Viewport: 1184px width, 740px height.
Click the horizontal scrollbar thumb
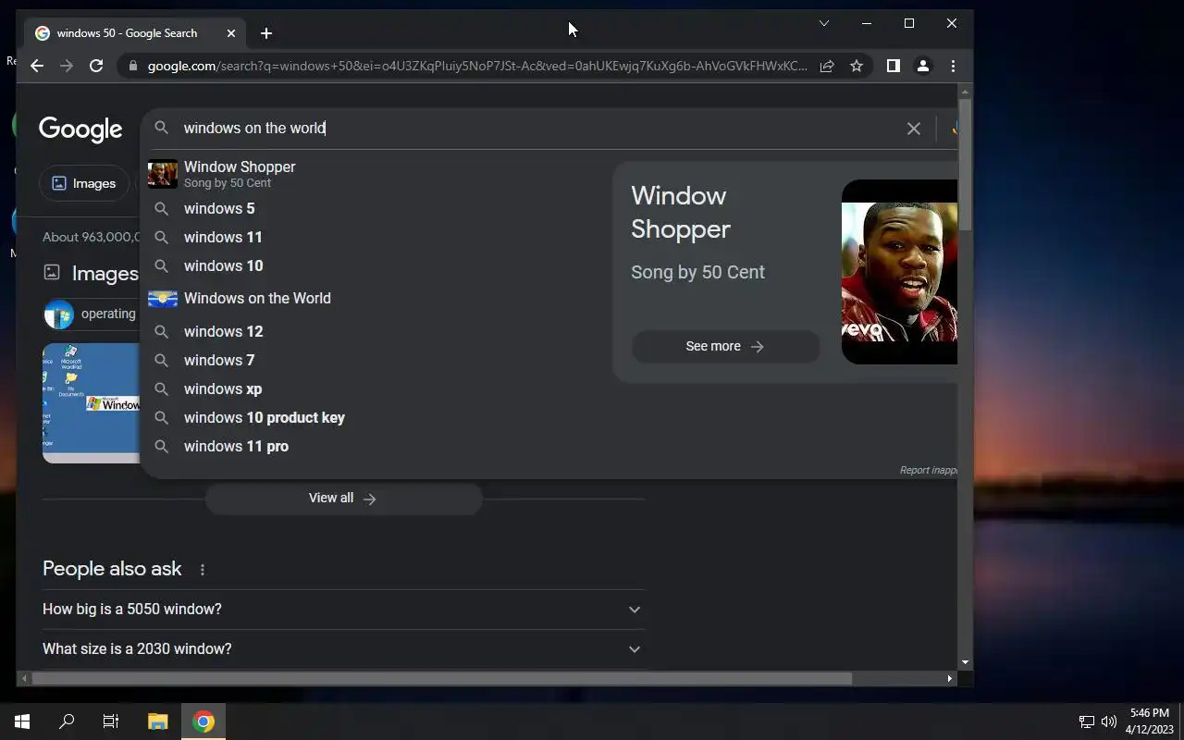(441, 678)
